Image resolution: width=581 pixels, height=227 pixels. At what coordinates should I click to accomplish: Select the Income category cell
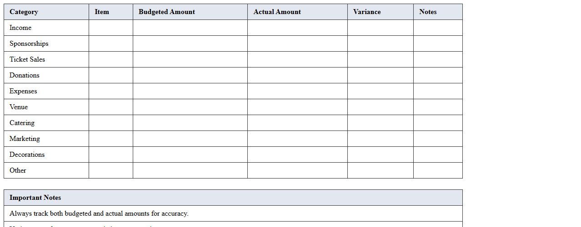(20, 28)
